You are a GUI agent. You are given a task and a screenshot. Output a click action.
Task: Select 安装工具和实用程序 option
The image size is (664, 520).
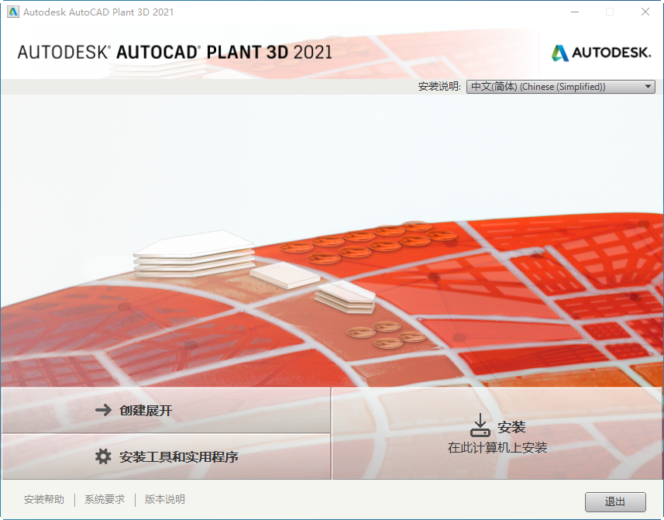point(166,456)
